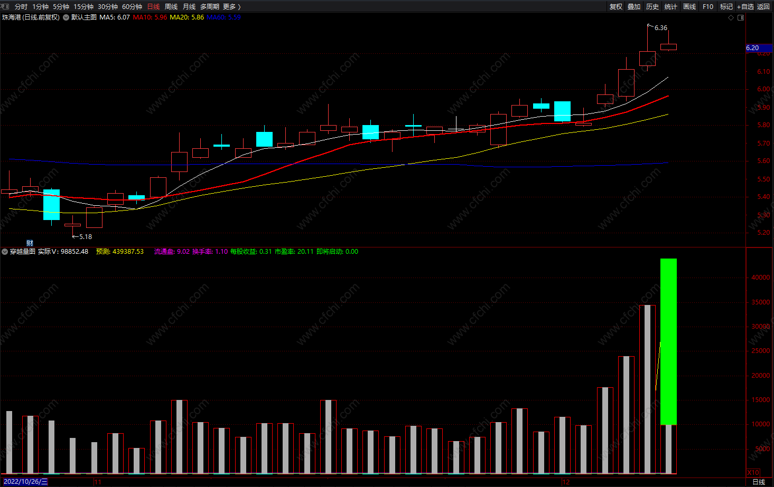Screen dimensions: 774x487
Task: Select the 日线 daily period tab
Action: click(x=153, y=6)
